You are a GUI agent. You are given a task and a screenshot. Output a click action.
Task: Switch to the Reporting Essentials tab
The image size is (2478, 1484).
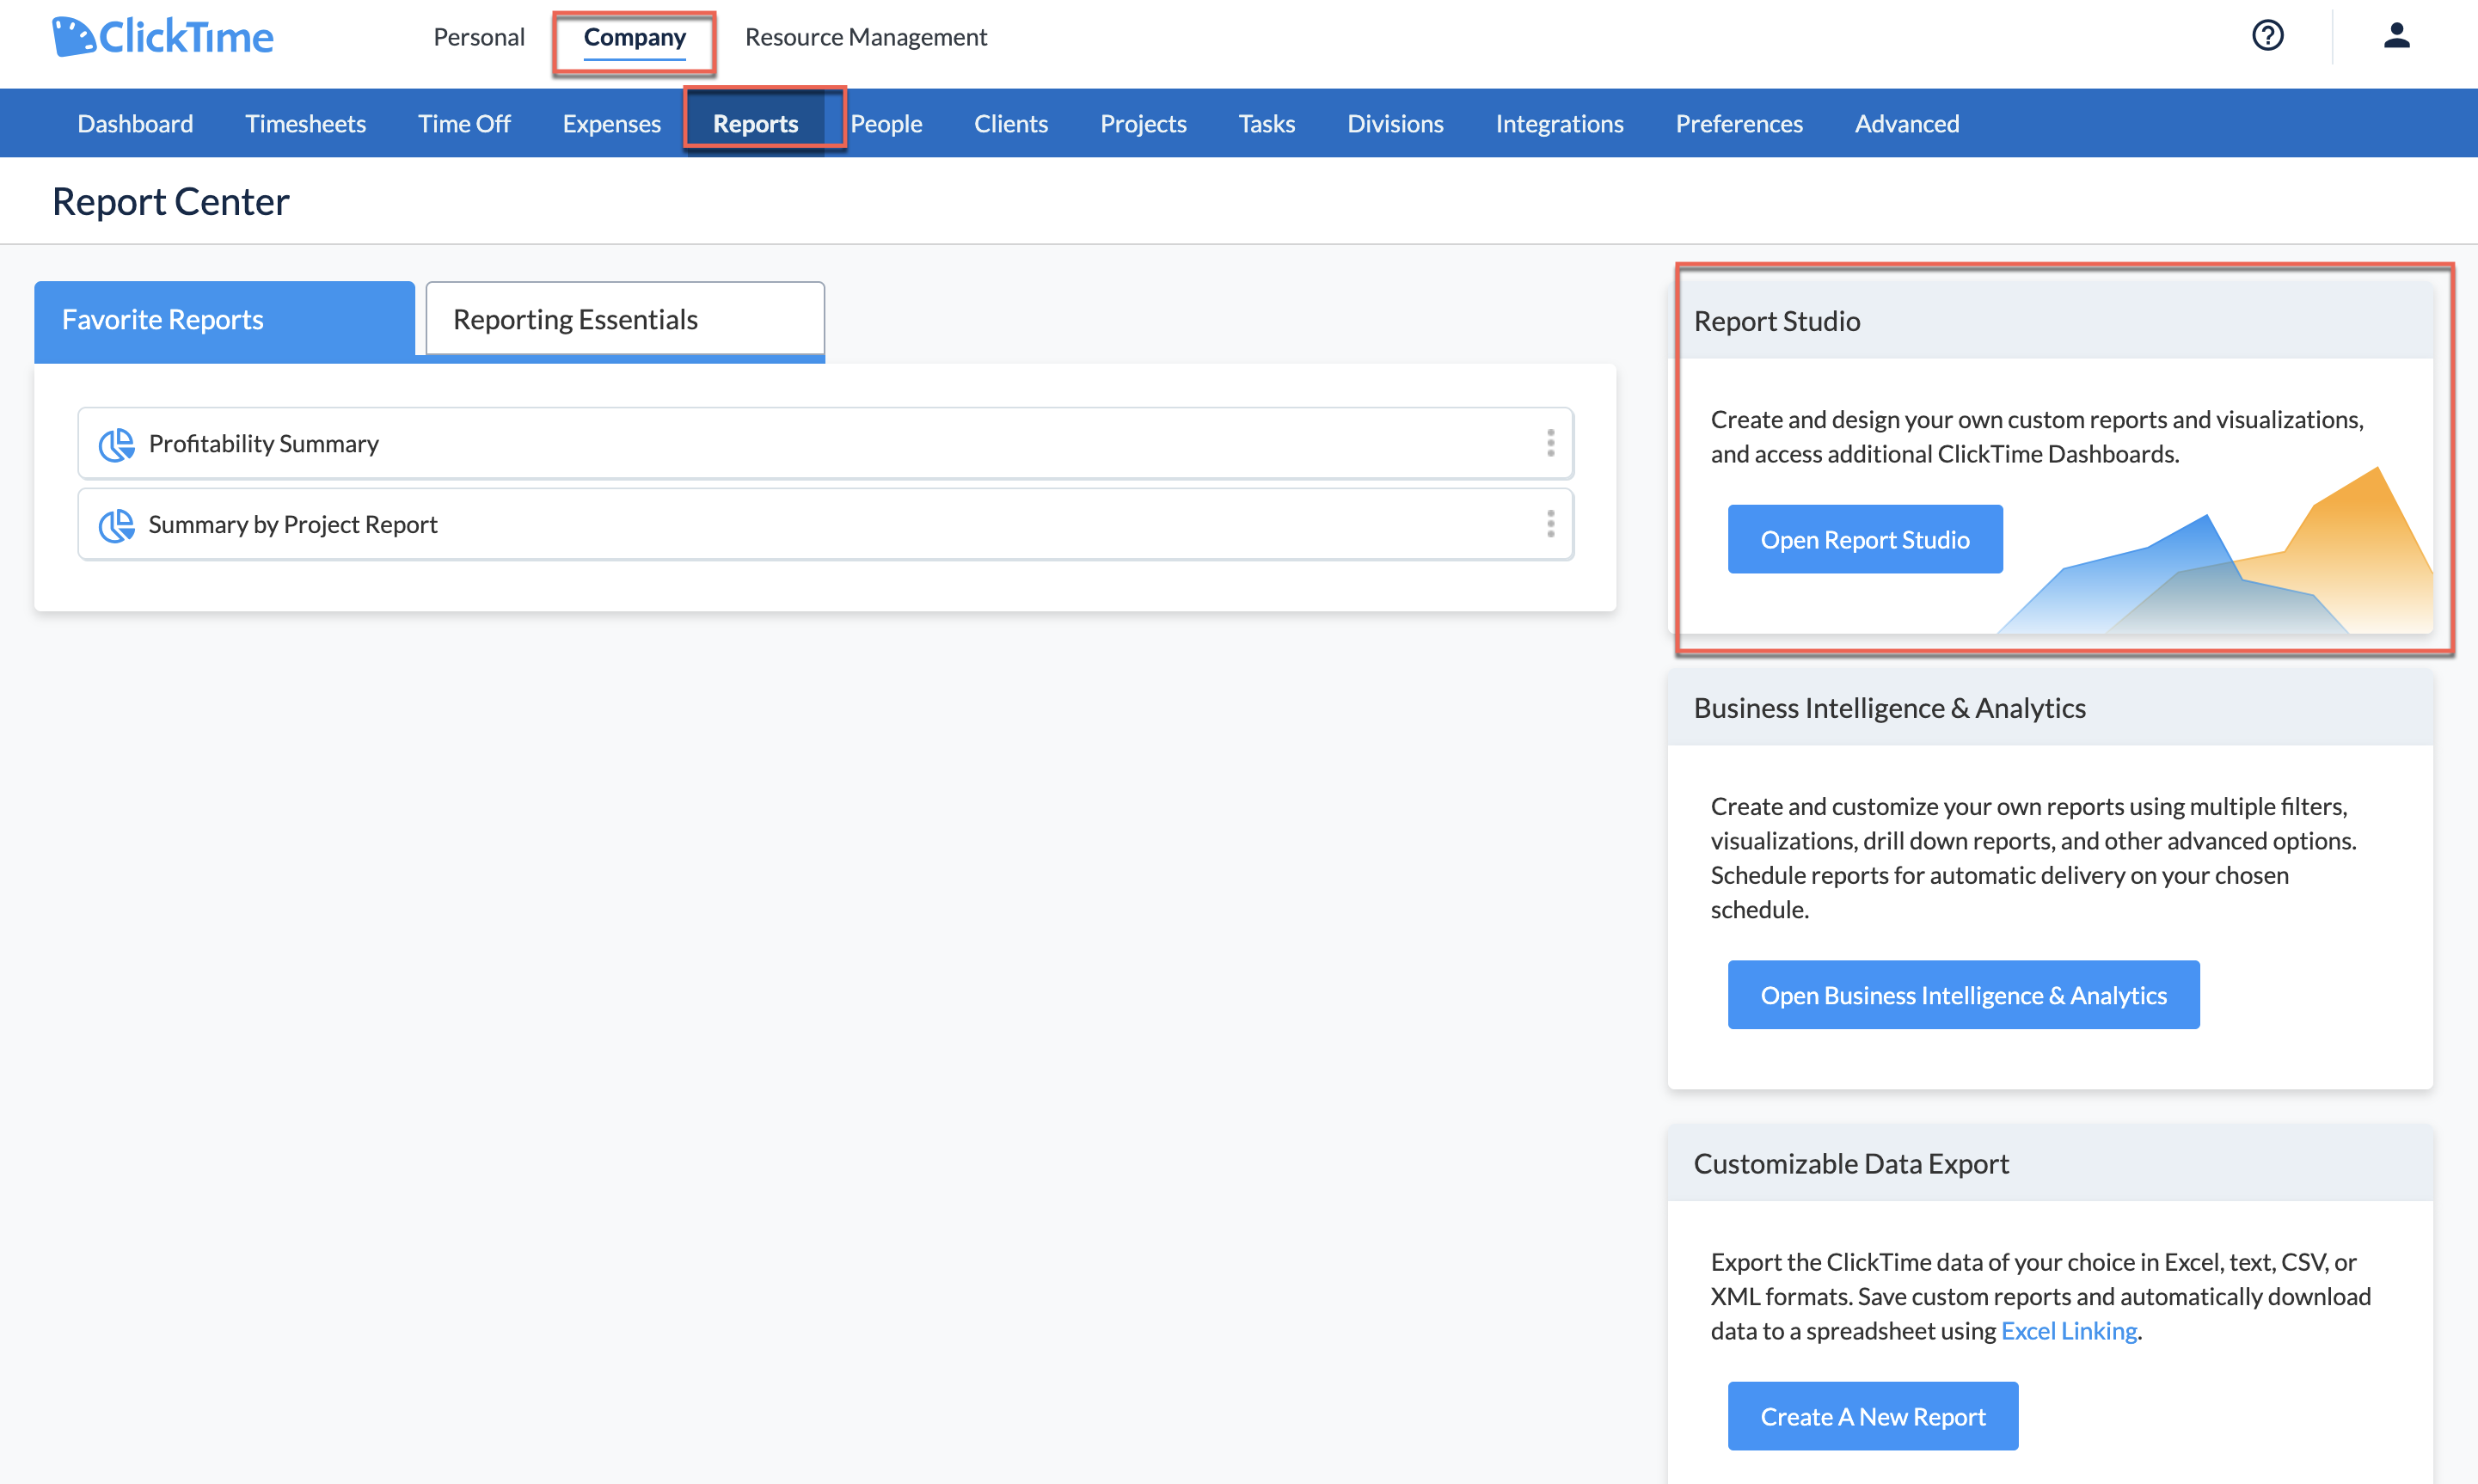click(625, 319)
